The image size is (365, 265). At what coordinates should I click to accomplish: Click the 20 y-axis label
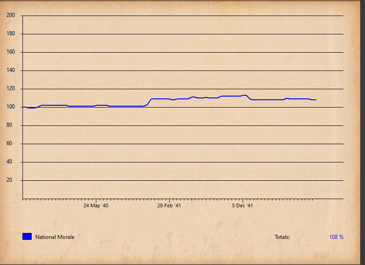[x=9, y=180]
